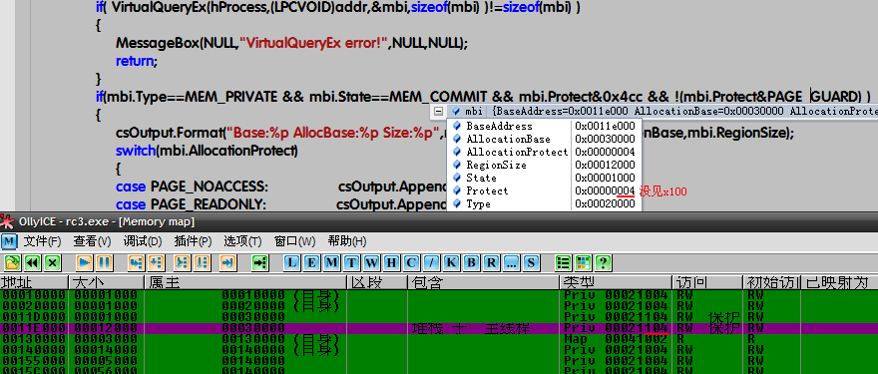Open the 查看(V) menu
The height and width of the screenshot is (374, 878).
point(93,242)
